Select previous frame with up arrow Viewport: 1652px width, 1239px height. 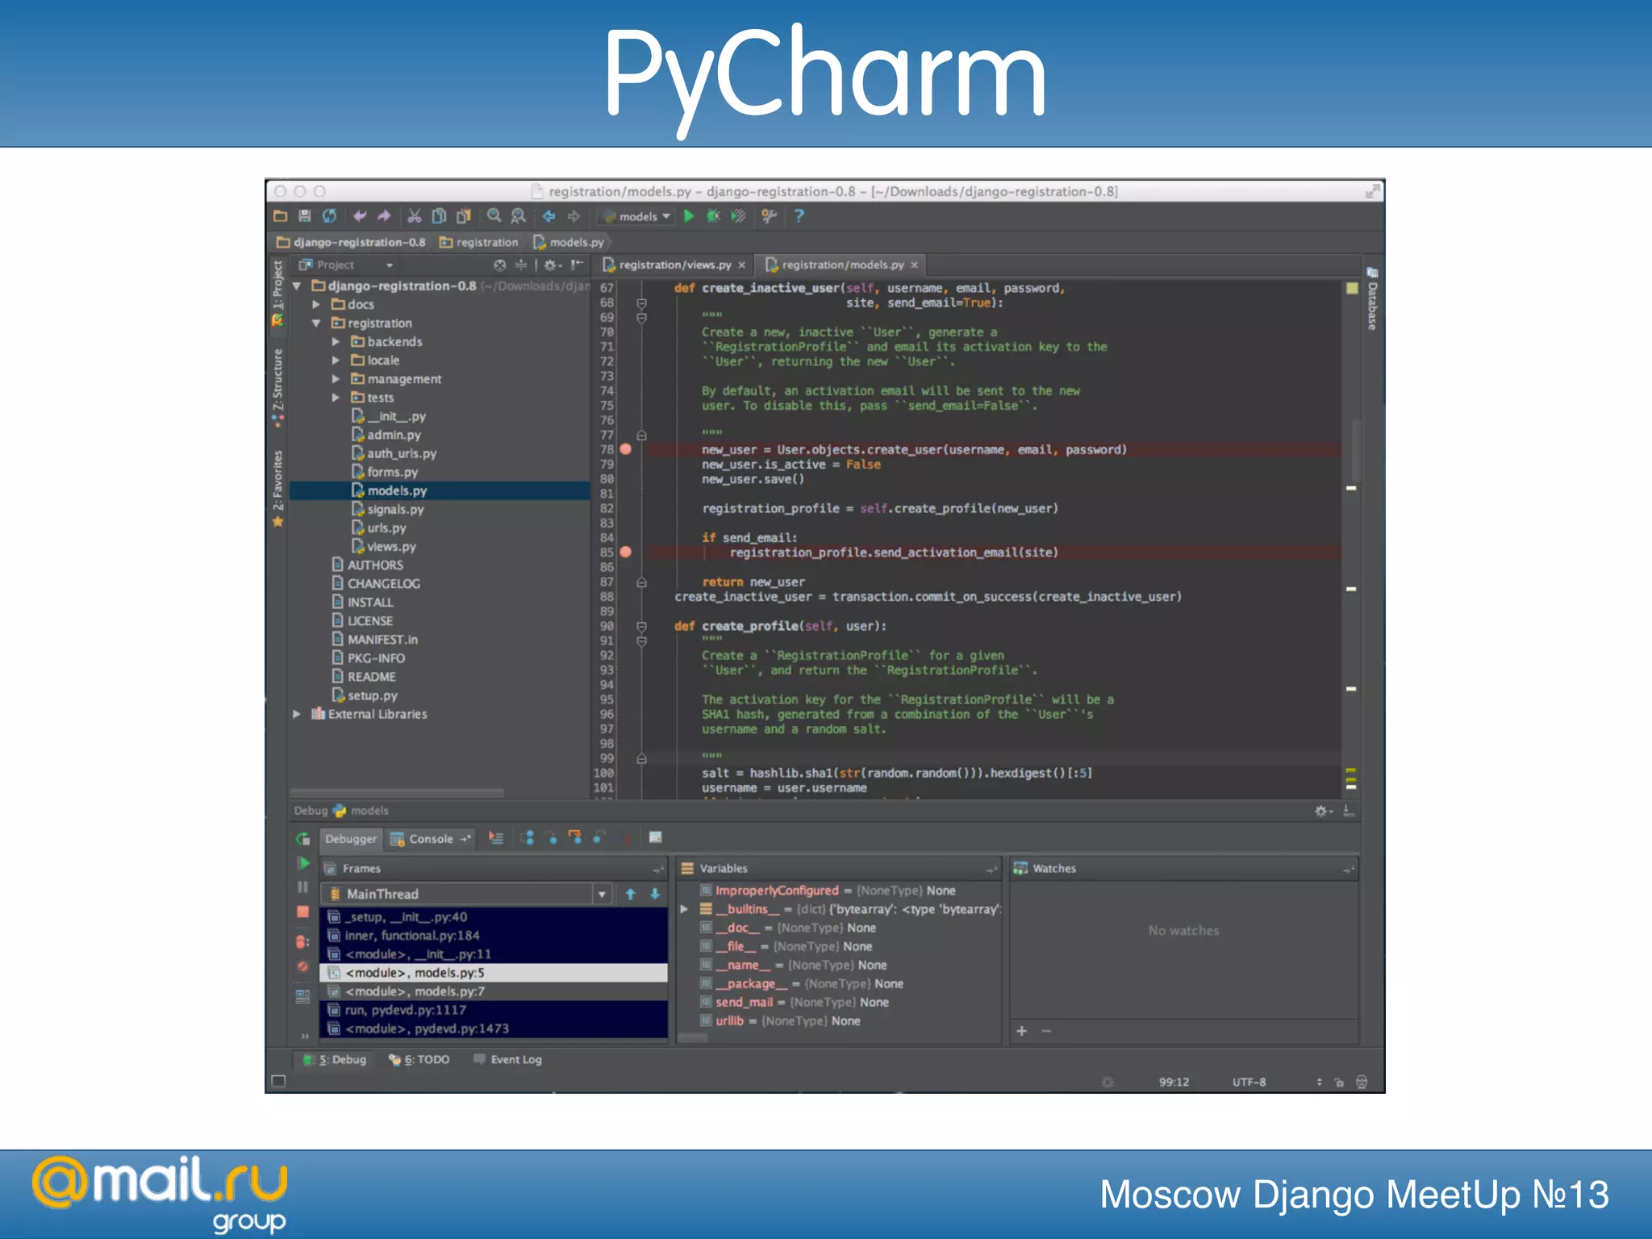coord(631,894)
